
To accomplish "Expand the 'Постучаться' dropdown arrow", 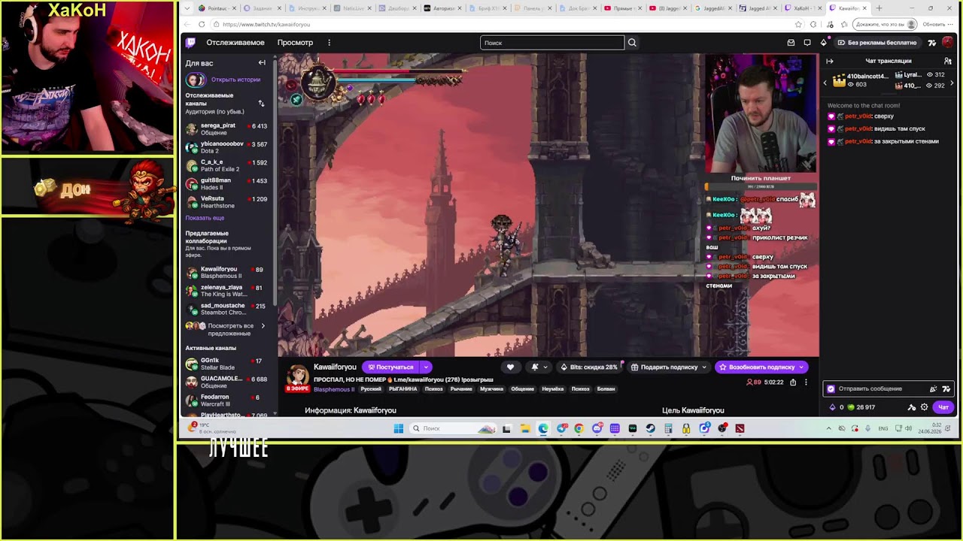I will 426,367.
